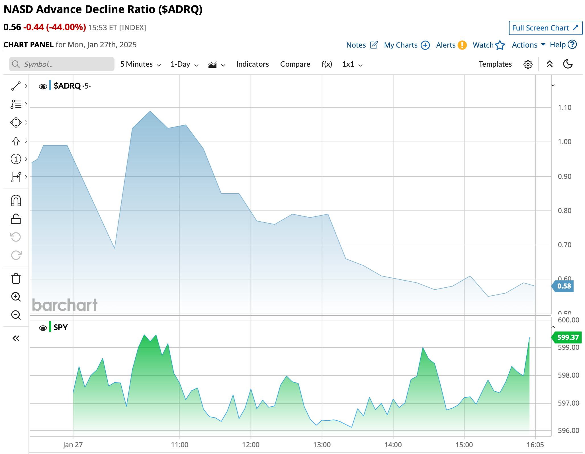Viewport: 585px width, 454px height.
Task: Hide the $ADRQ series with its eye toggle
Action: 43,86
